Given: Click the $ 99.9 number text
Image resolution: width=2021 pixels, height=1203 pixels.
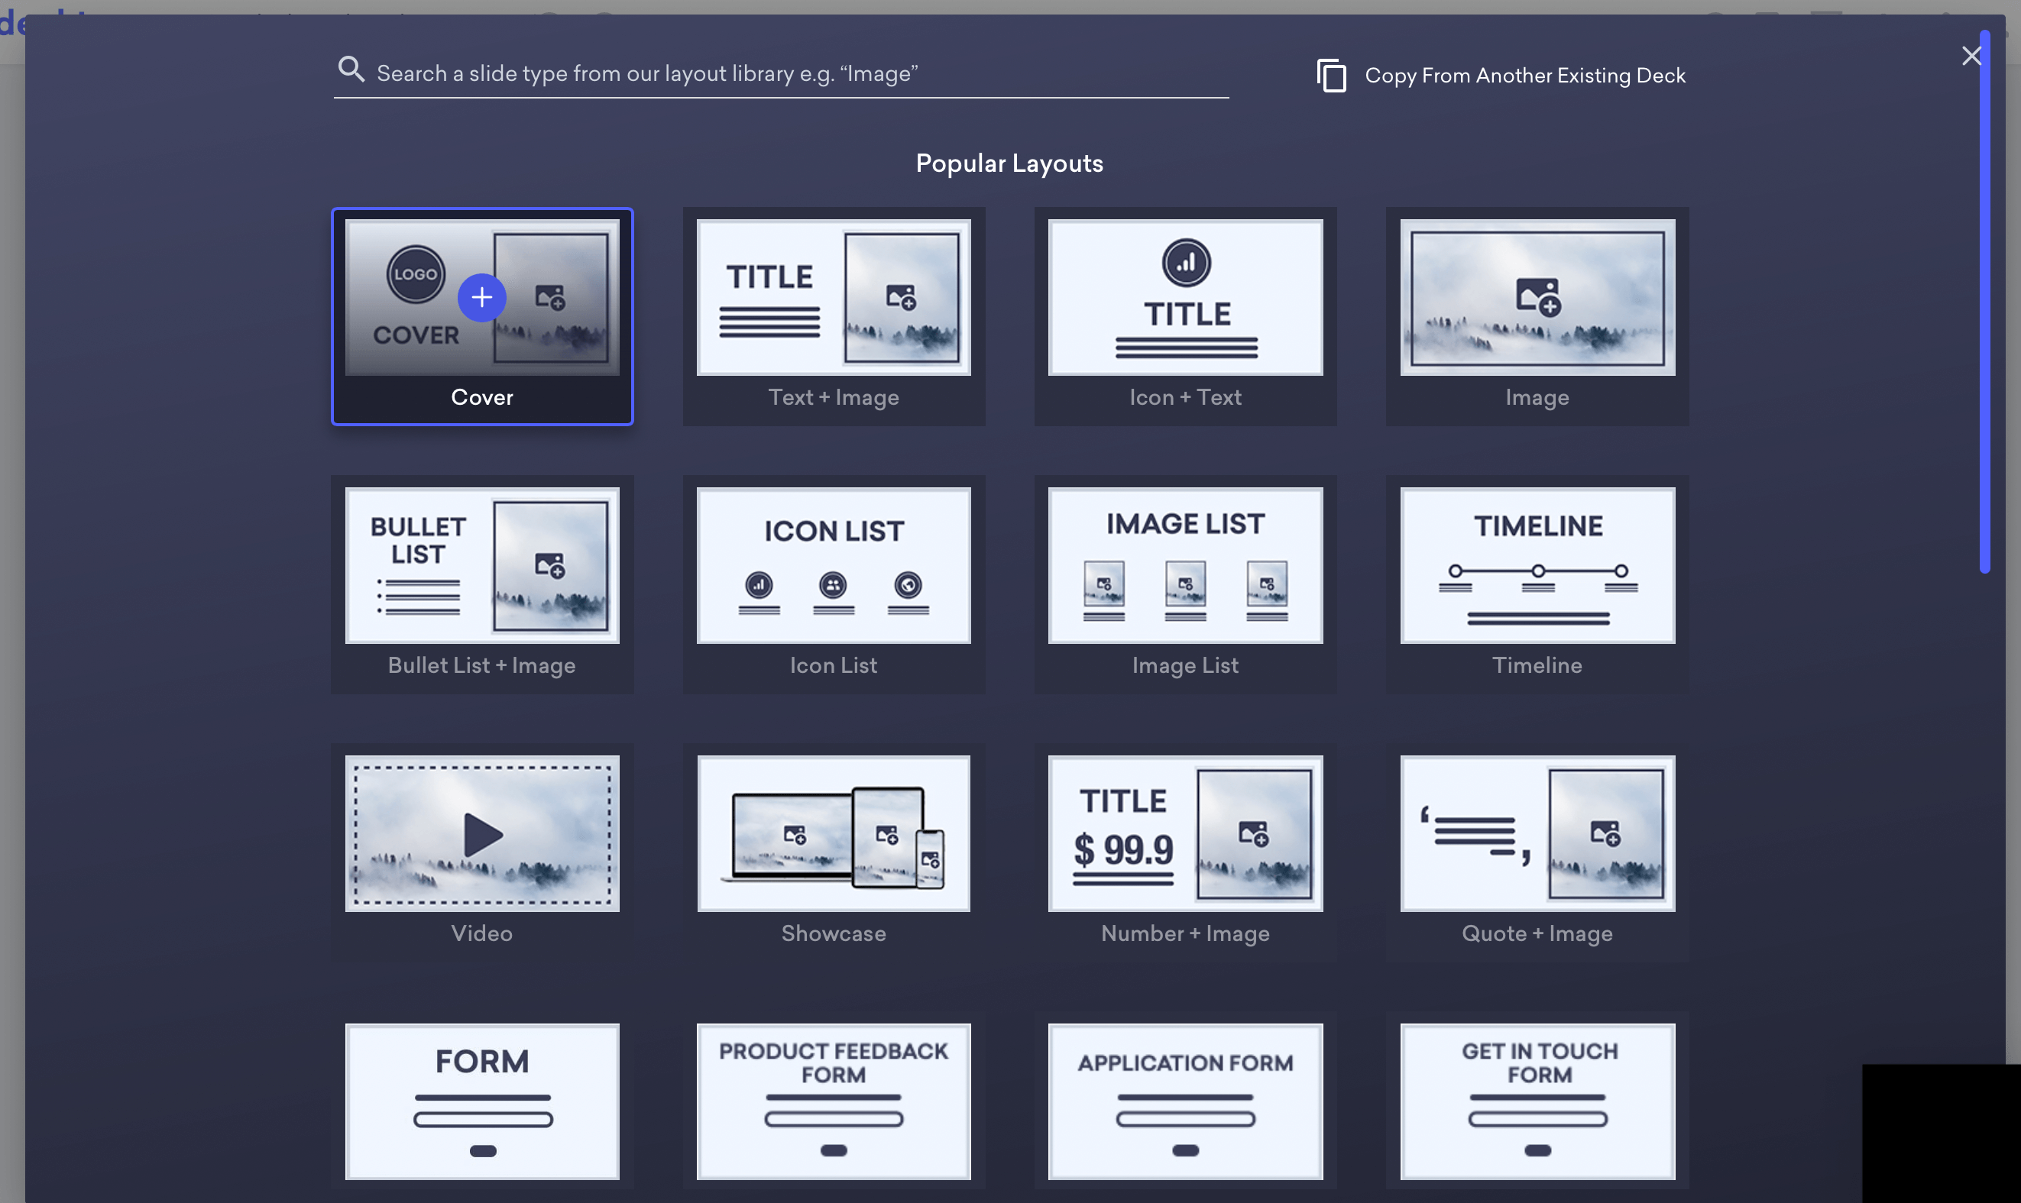Looking at the screenshot, I should (1122, 850).
